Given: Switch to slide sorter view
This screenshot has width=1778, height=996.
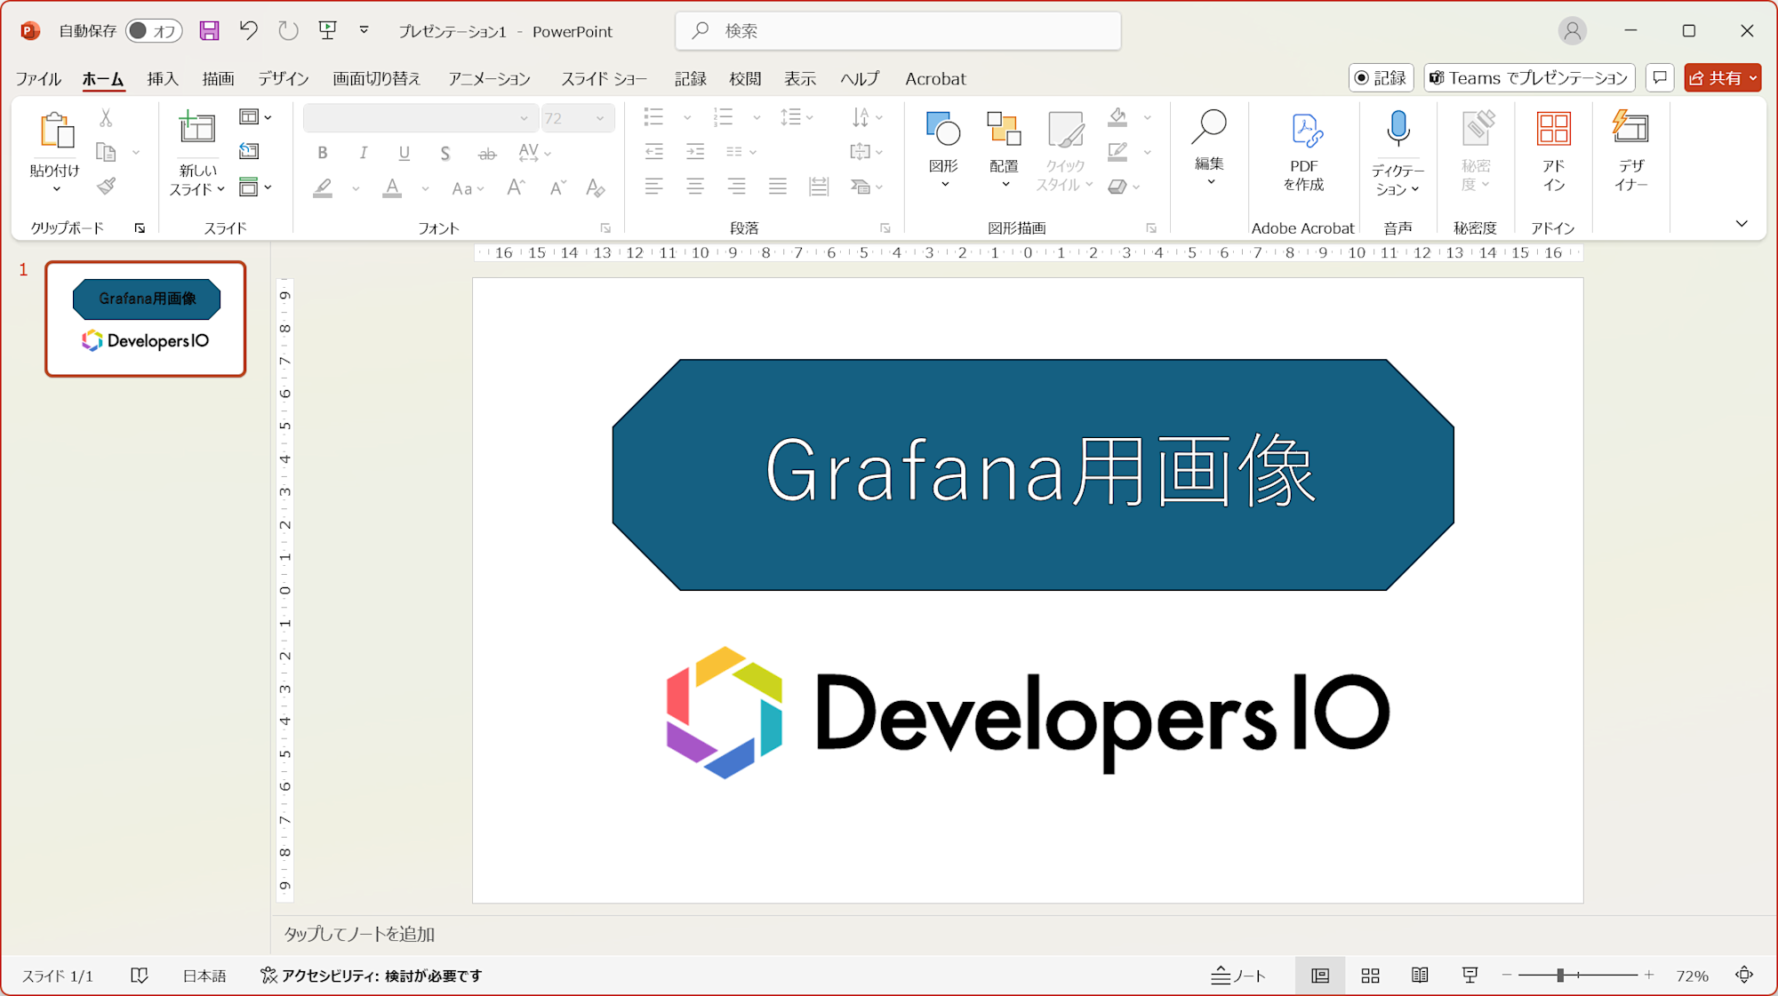Looking at the screenshot, I should (x=1370, y=976).
